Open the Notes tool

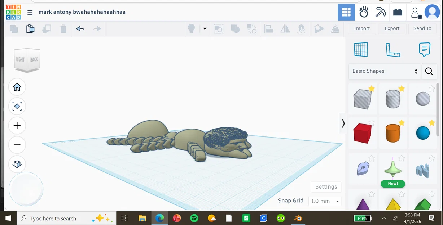[424, 49]
